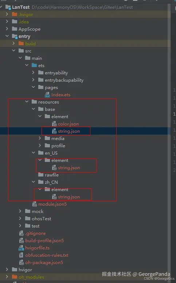Open build-profile.json5 file
Screen dimensions: 176x283
(x=44, y=240)
